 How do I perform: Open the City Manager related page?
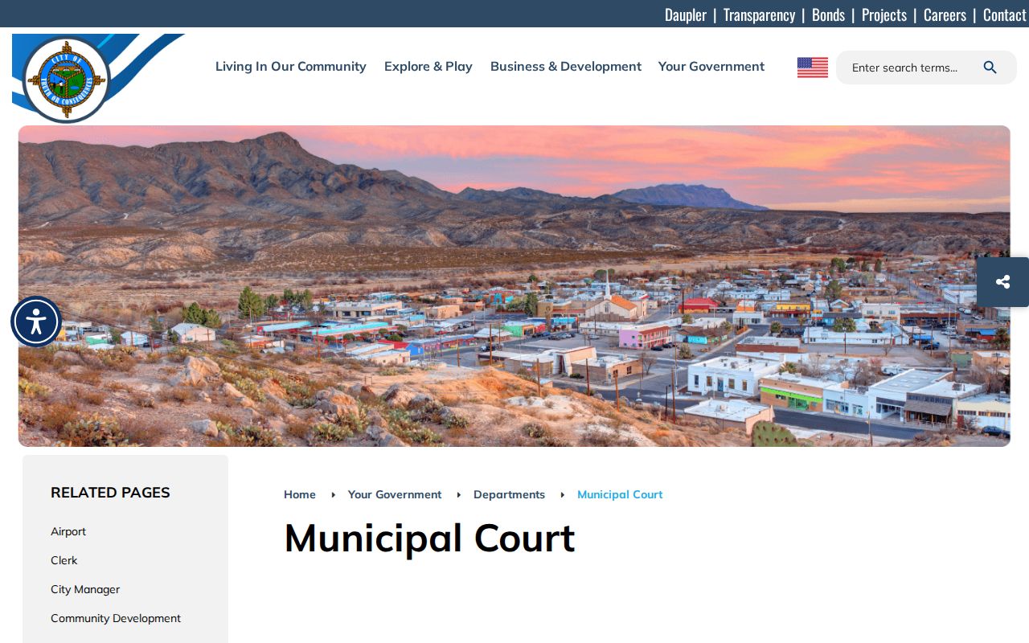85,589
